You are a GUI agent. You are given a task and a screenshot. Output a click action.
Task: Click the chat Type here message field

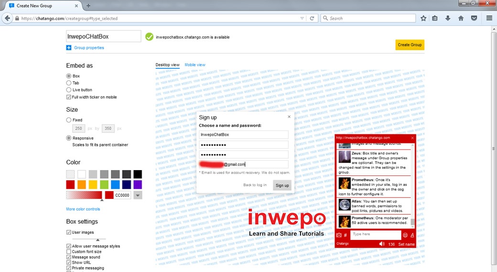point(376,235)
